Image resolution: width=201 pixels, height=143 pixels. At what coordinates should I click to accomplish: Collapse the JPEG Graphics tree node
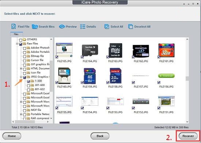pyautogui.click(x=21, y=77)
